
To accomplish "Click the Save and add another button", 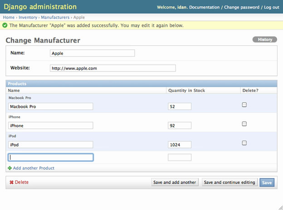I will pyautogui.click(x=175, y=182).
